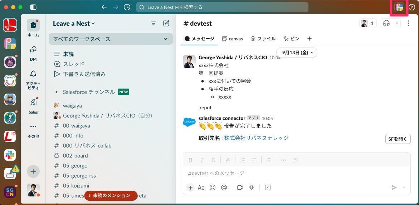The height and width of the screenshot is (205, 419).
Task: Open the すべてのワークスペース dropdown
Action: [x=111, y=39]
